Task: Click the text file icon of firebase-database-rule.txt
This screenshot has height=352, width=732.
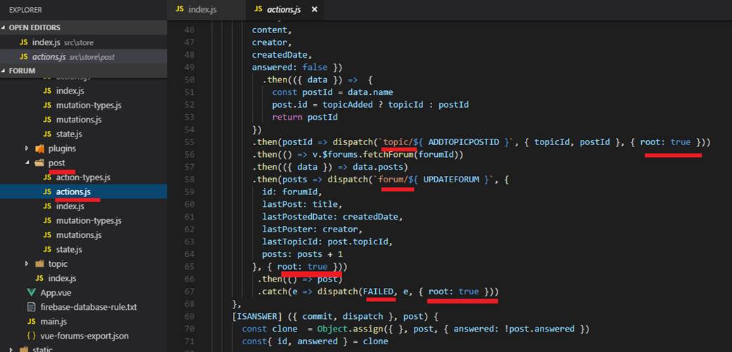Action: point(31,307)
